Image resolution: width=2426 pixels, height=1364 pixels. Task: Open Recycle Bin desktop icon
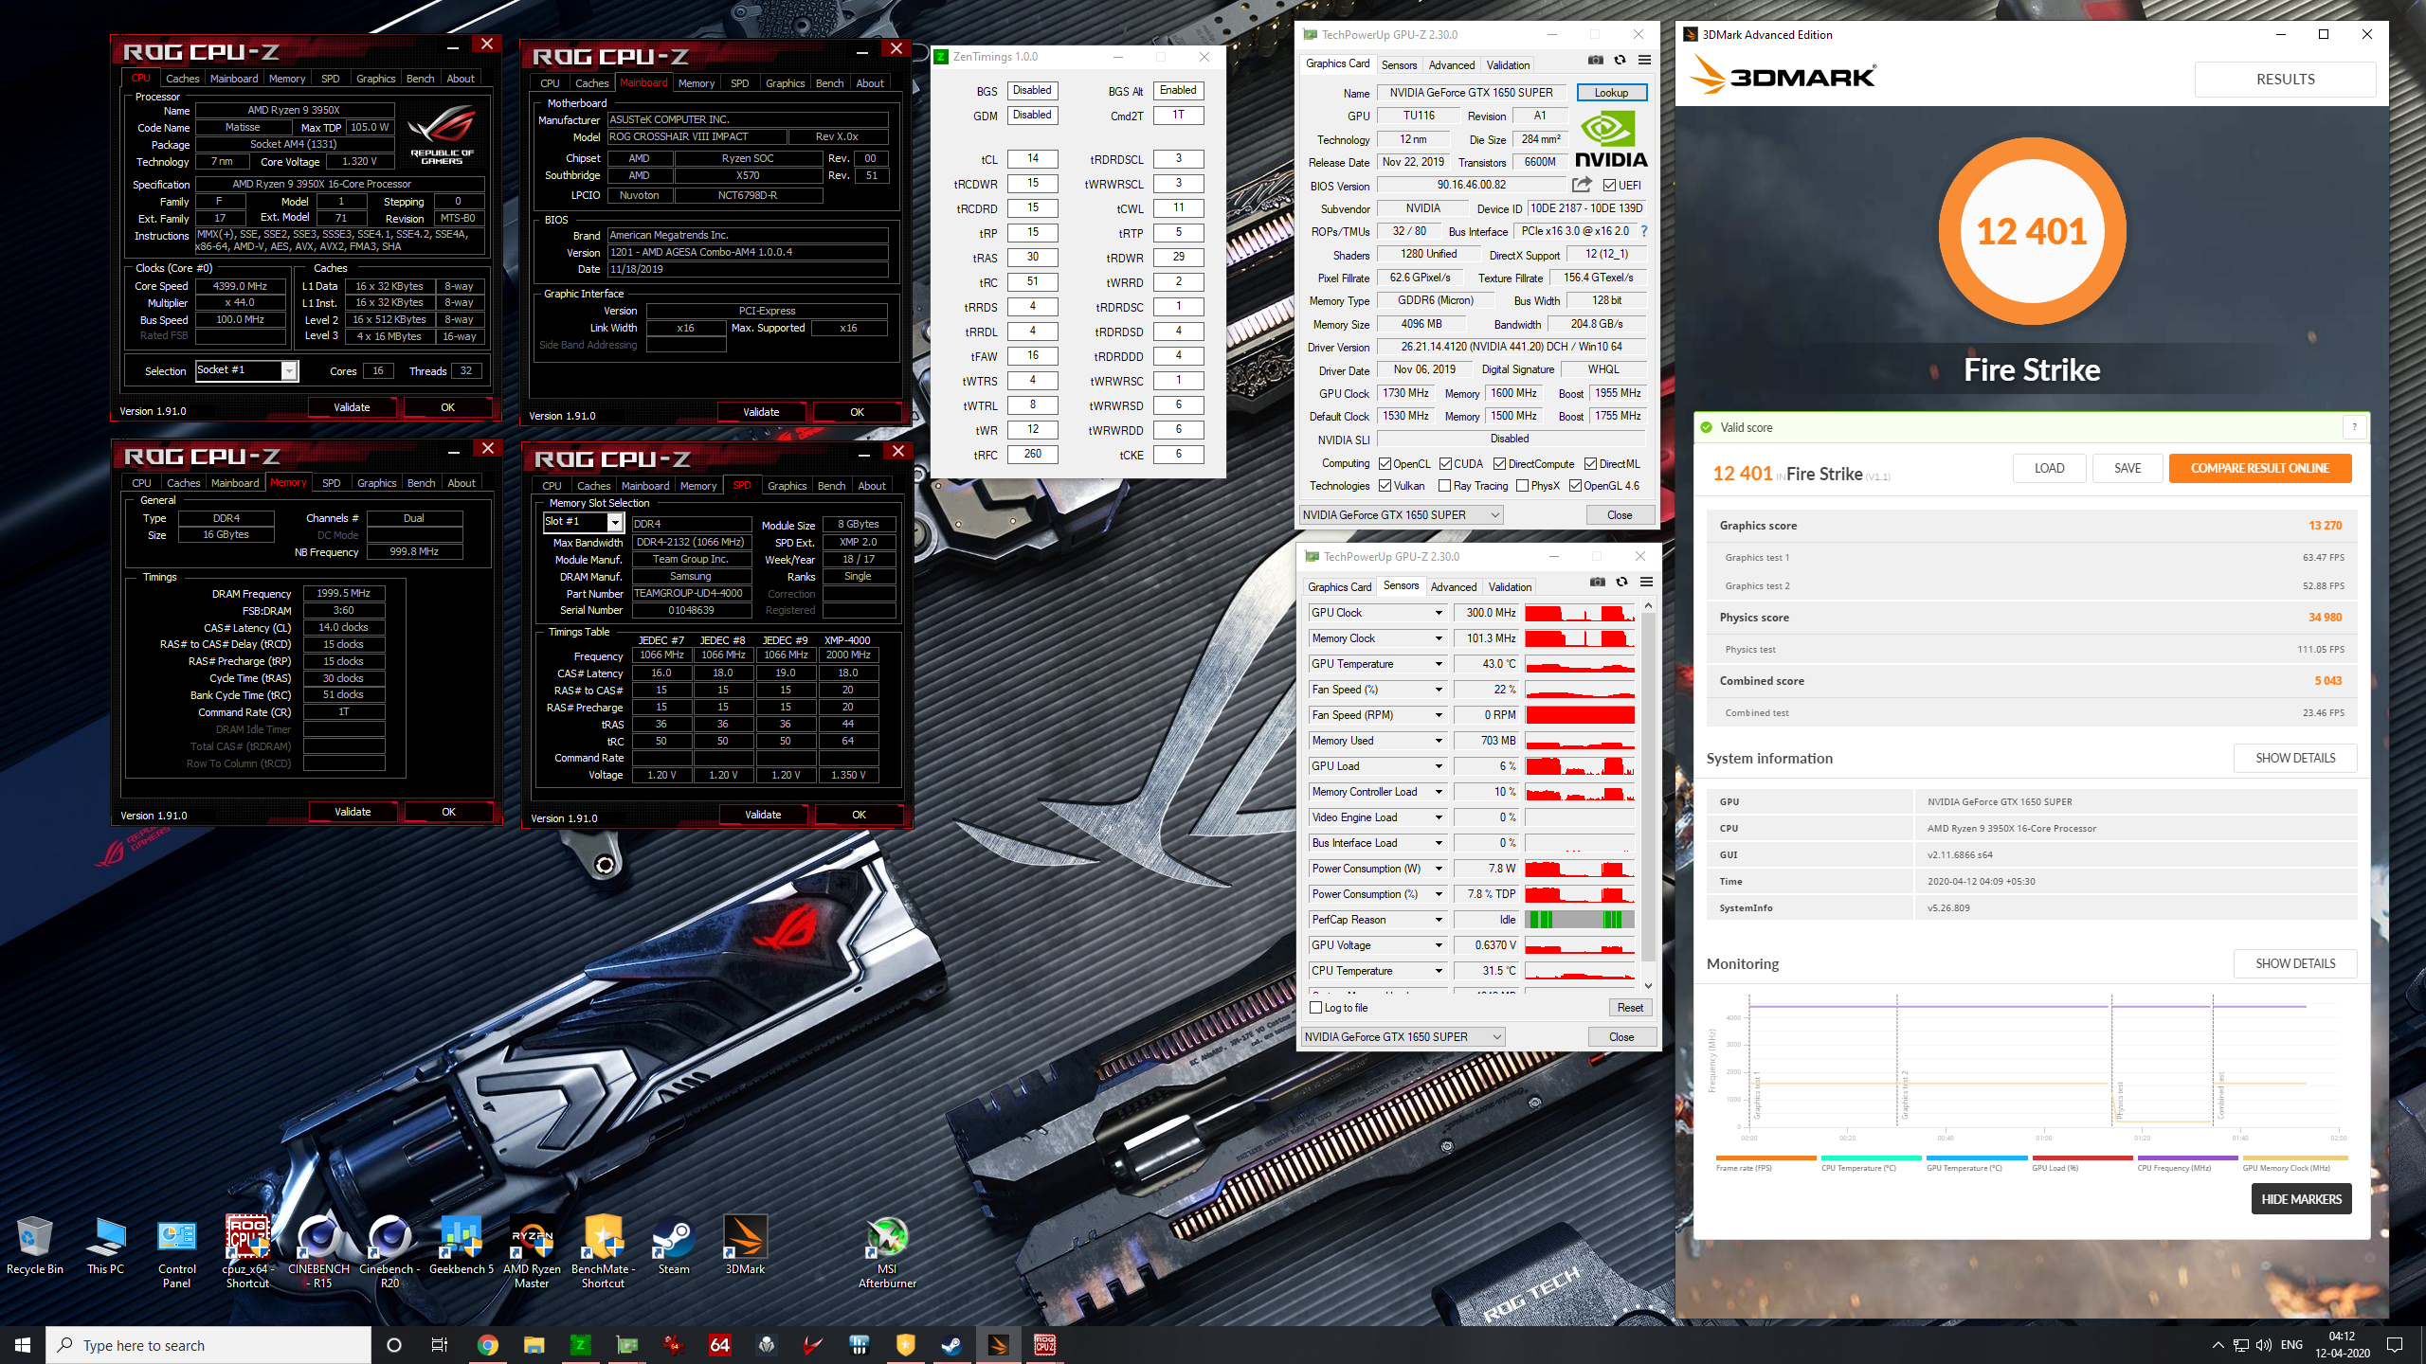35,1246
